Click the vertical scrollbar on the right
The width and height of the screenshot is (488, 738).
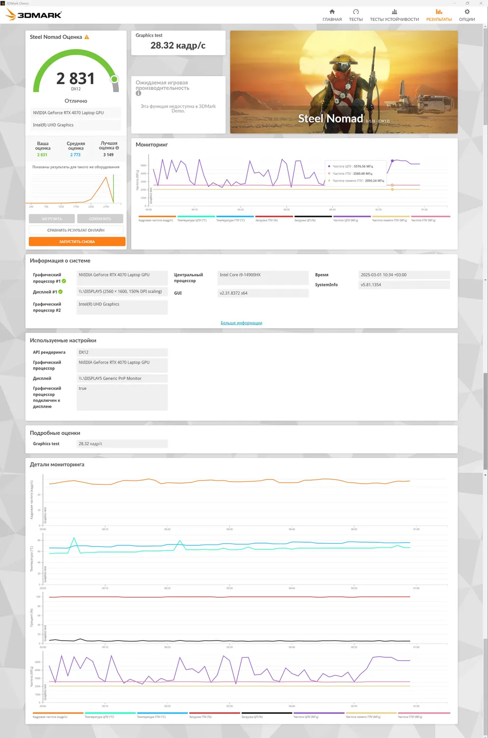(x=485, y=74)
